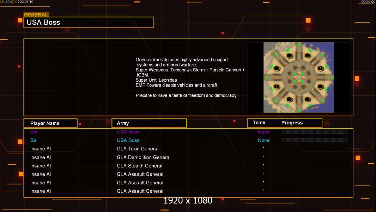Image resolution: width=376 pixels, height=212 pixels.
Task: Click the 'General Ironside uses highly advanced support' line
Action: [182, 60]
